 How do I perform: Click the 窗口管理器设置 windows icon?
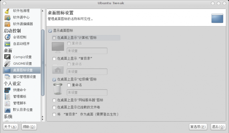tap(7, 77)
